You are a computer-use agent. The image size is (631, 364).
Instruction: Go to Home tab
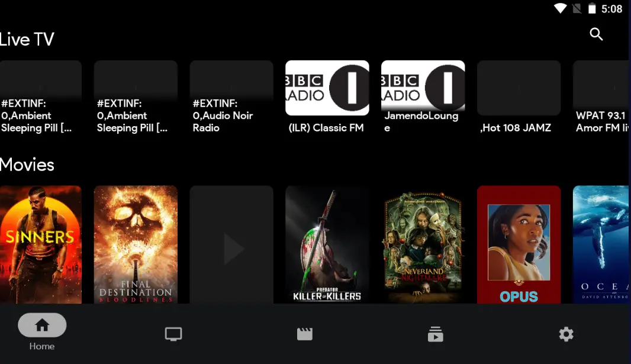pos(42,332)
